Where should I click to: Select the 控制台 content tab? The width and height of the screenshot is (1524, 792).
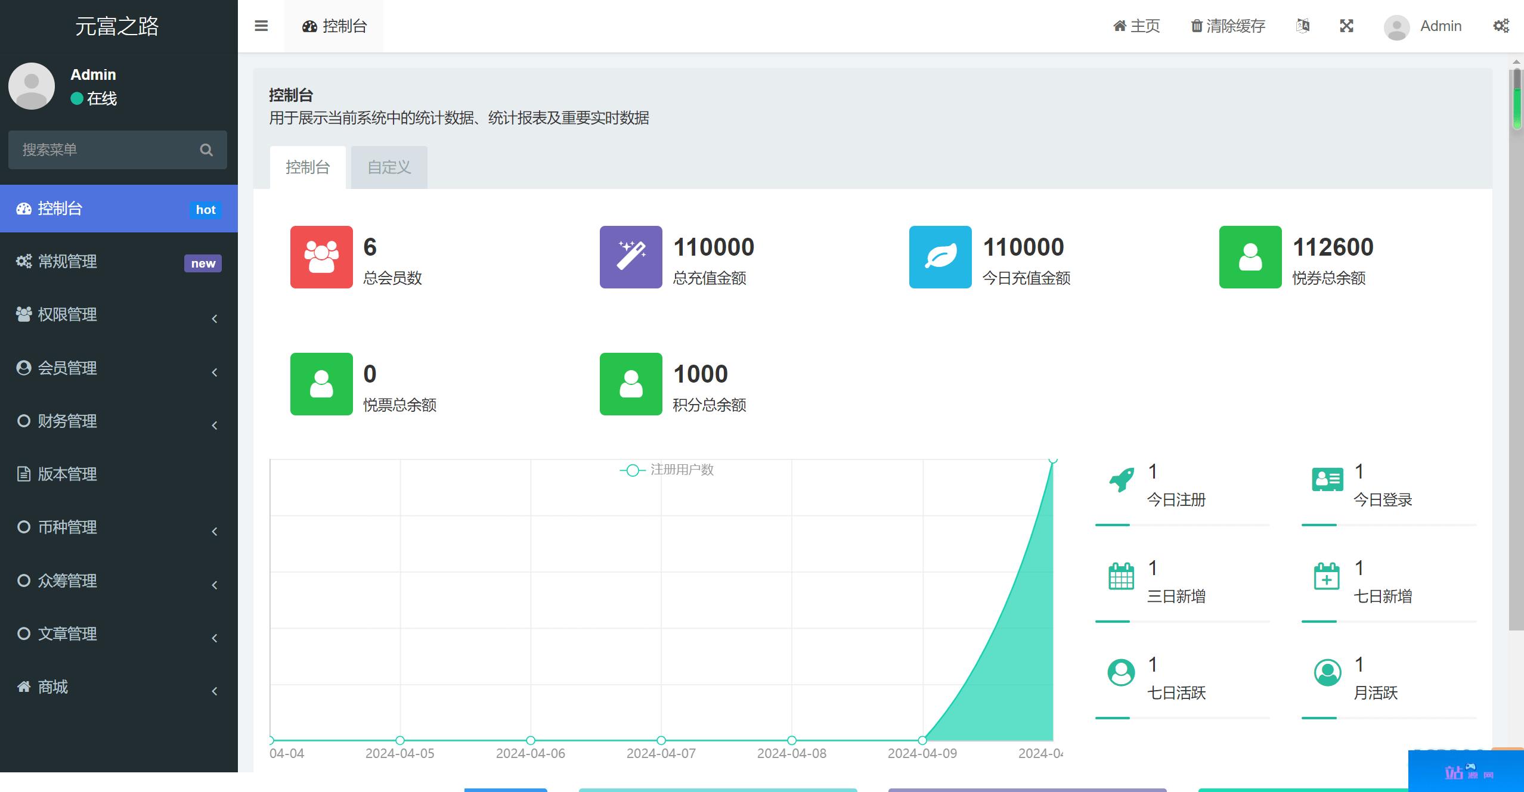point(308,167)
